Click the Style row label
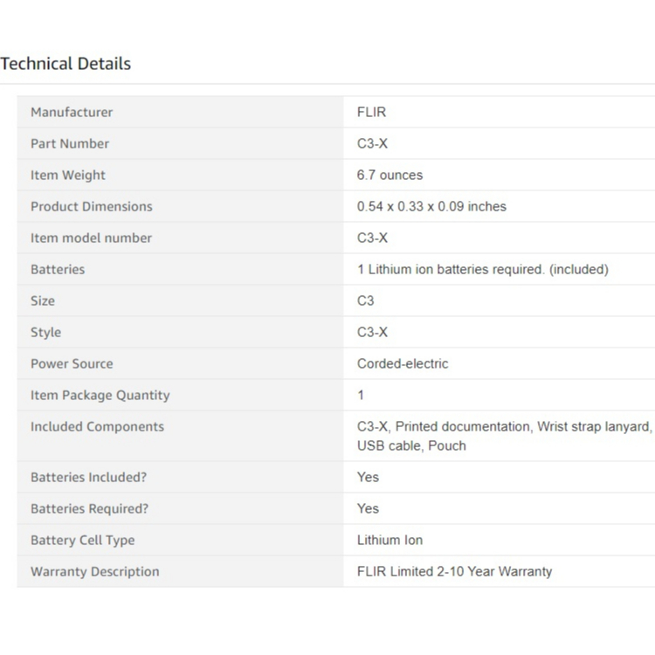This screenshot has height=655, width=655. [x=46, y=332]
